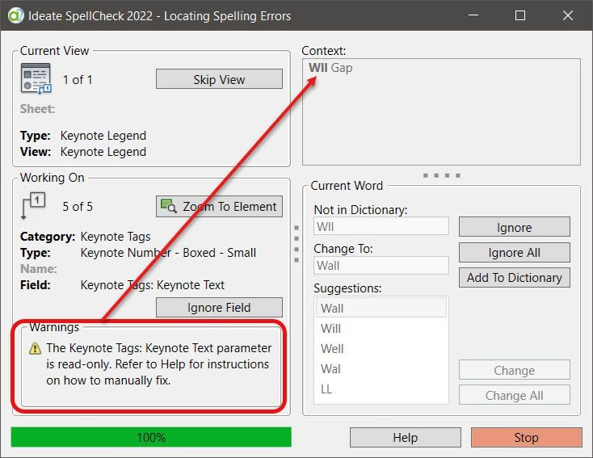
Task: Click the bold 'Wll' word in Context
Action: click(x=318, y=68)
